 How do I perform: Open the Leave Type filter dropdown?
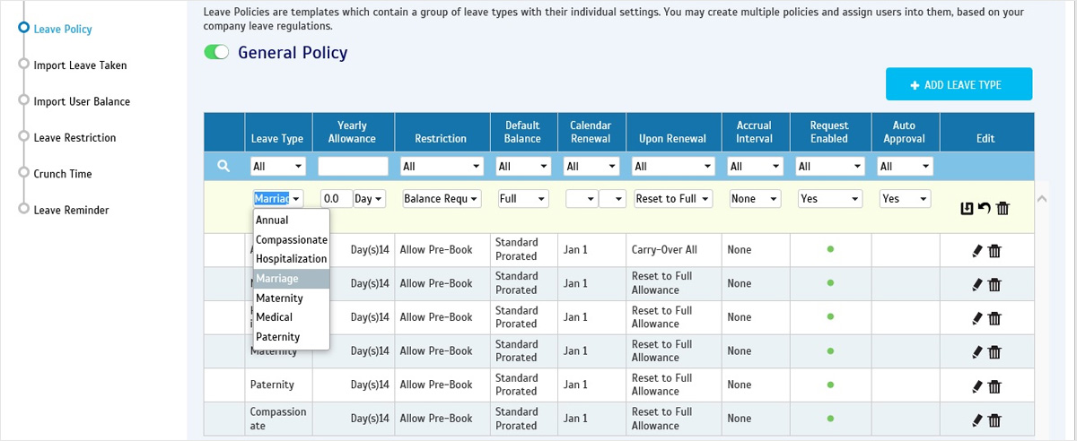point(278,166)
